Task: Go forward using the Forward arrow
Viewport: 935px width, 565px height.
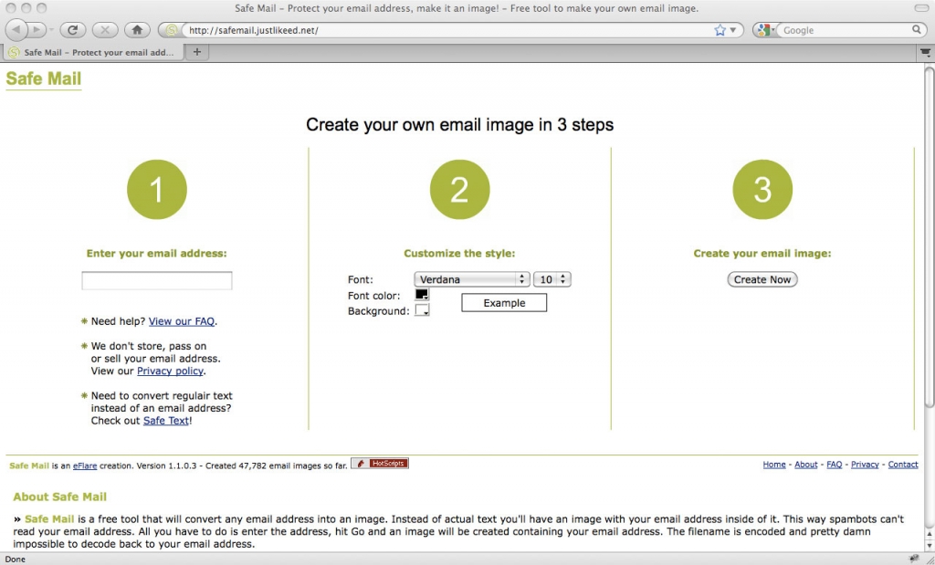Action: pos(37,30)
